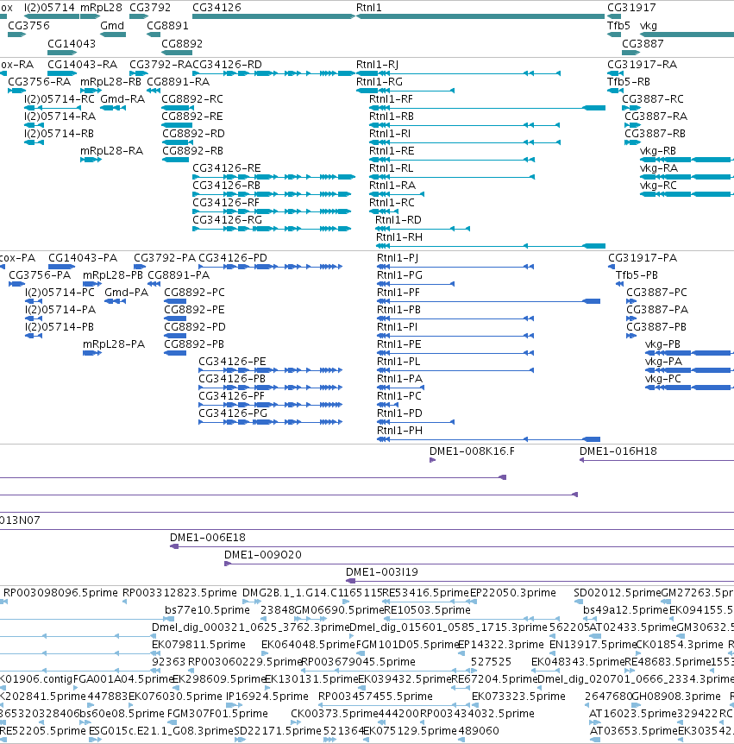Viewport: 734px width, 744px height.
Task: Click EST EK064048.5prime label
Action: click(308, 645)
